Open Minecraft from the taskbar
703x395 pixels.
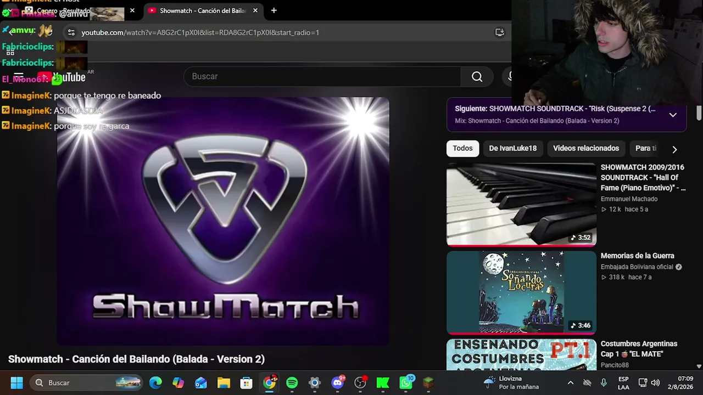tap(428, 383)
